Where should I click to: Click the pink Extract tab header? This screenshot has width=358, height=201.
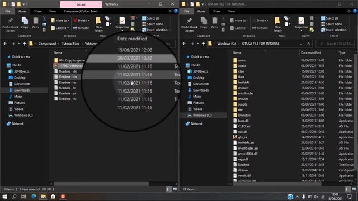tap(81, 4)
